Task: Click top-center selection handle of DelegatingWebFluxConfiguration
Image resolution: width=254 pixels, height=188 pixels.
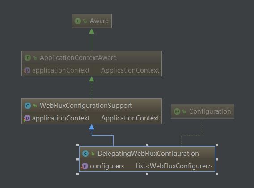Action: pos(147,145)
